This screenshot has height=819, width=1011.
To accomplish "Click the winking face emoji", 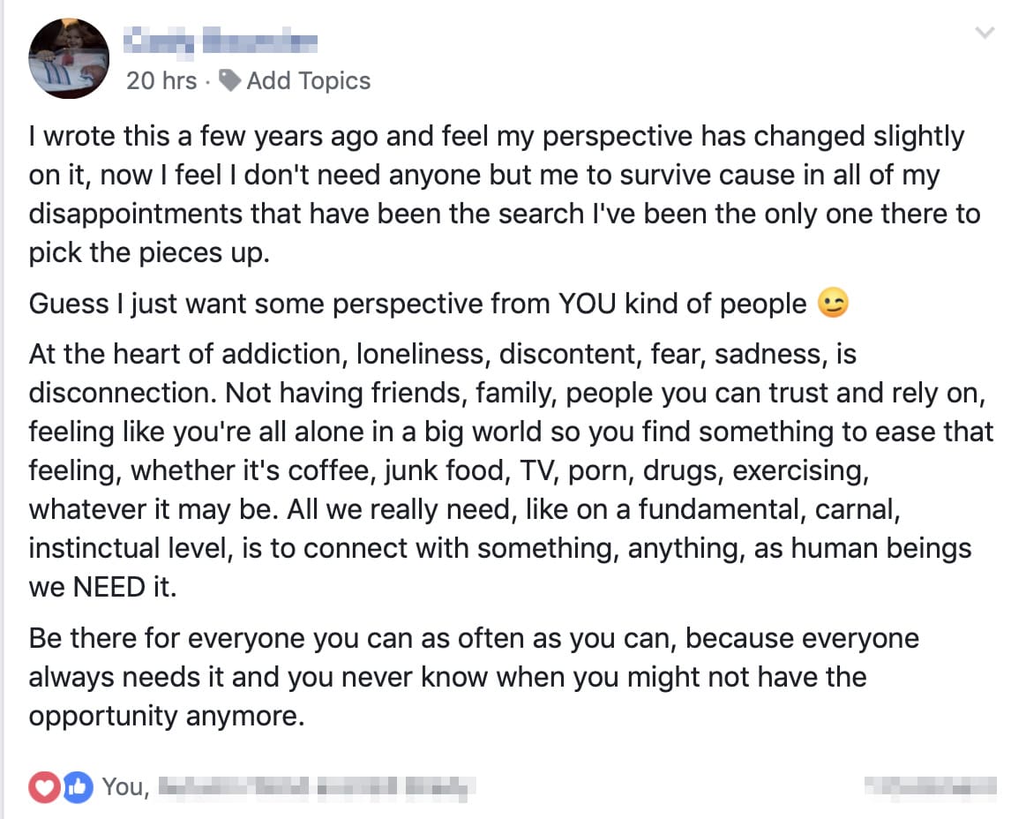I will click(x=833, y=303).
